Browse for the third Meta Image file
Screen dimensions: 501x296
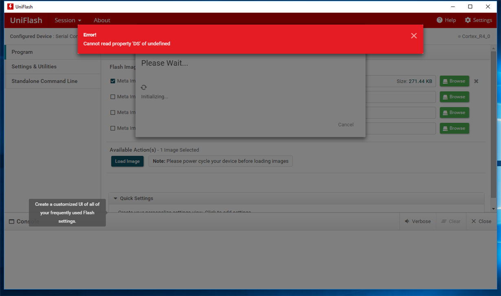[454, 113]
